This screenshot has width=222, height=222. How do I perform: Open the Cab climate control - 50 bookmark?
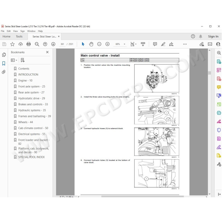[x=33, y=128]
